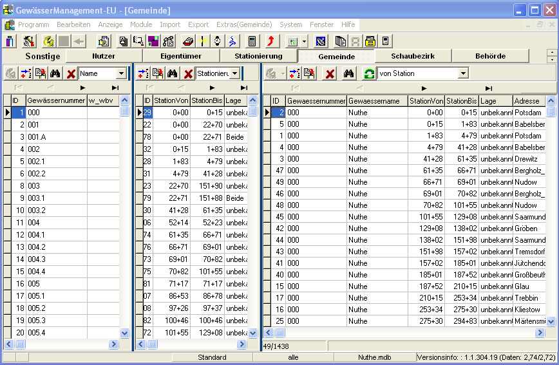559x365 pixels.
Task: Click the Gewaessername column header
Action: point(377,101)
